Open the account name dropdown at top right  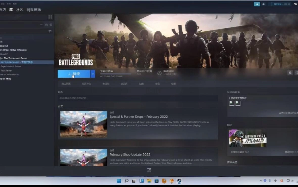[x=282, y=4]
